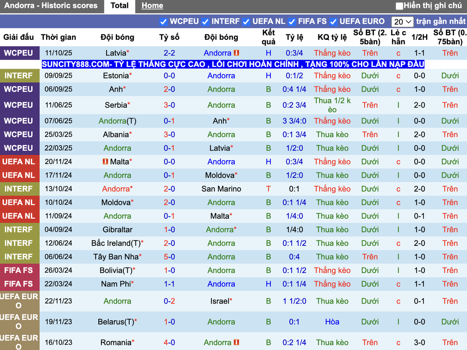Image resolution: width=467 pixels, height=350 pixels.
Task: Click Gibraltar team name
Action: (x=118, y=230)
